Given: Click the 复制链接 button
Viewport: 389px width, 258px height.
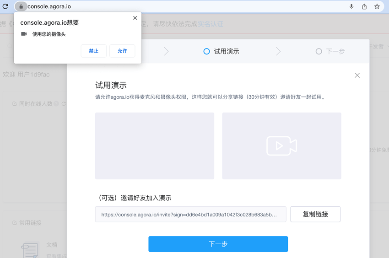Looking at the screenshot, I should tap(315, 215).
